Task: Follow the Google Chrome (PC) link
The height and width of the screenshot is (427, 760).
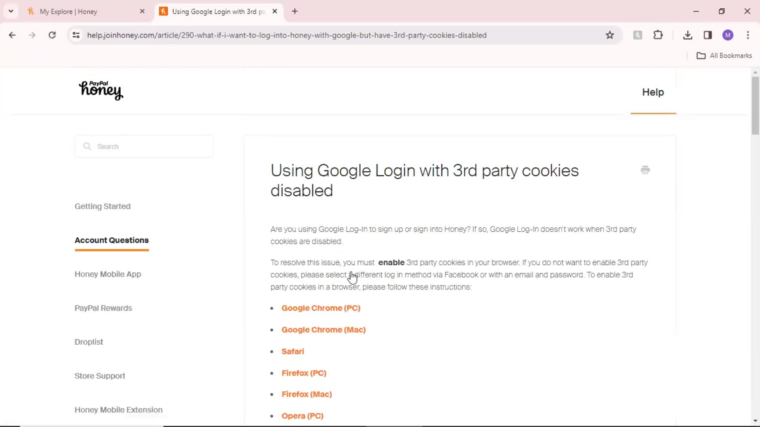Action: pyautogui.click(x=321, y=308)
